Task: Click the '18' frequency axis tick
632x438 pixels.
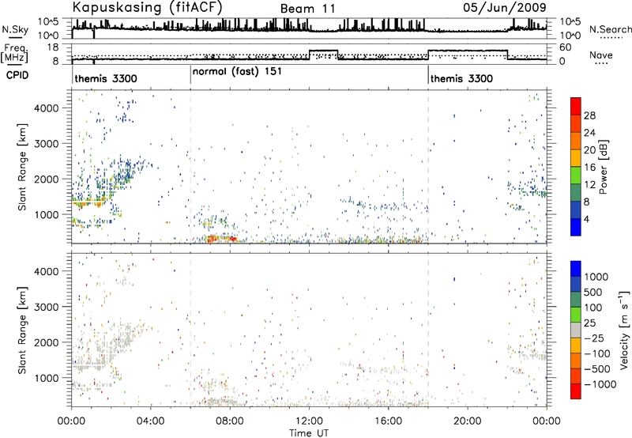Action: 52,47
